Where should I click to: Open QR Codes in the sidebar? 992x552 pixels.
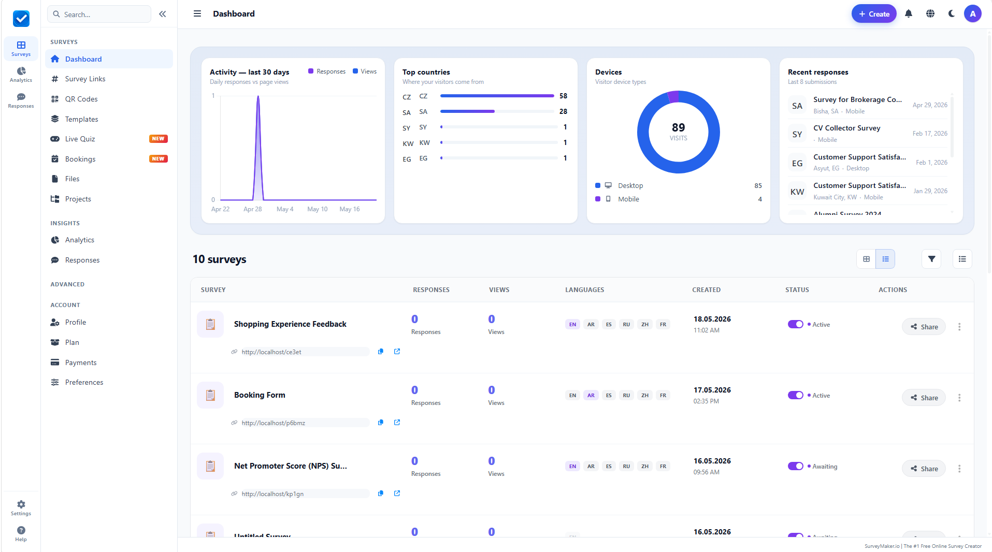(109, 99)
